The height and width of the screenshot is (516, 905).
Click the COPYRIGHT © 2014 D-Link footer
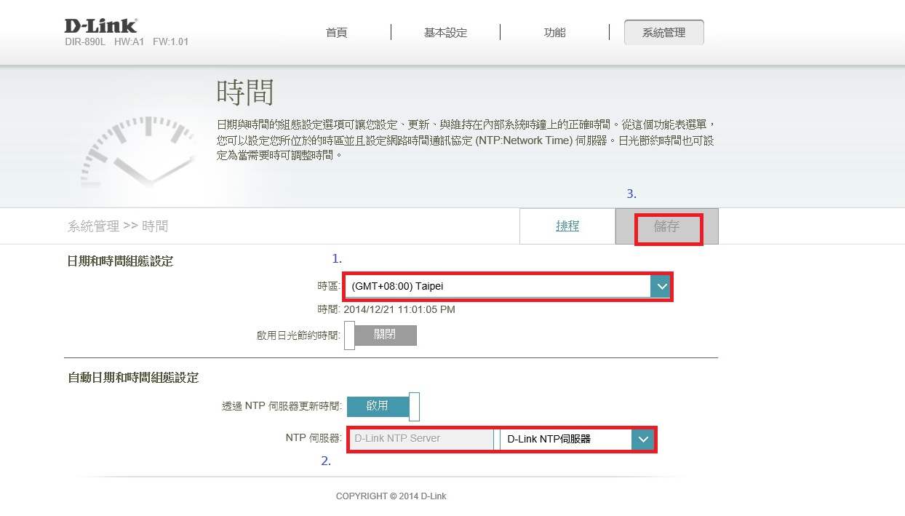(391, 496)
